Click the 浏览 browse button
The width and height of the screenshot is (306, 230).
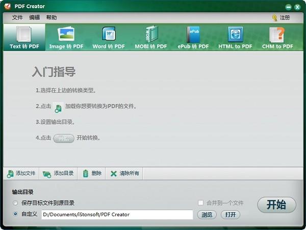point(207,215)
